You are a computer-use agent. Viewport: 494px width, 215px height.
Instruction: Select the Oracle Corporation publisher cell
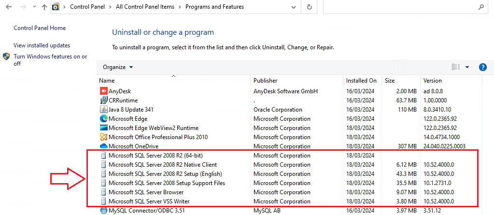point(278,109)
